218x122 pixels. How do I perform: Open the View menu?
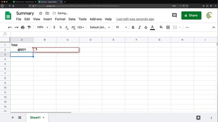pos(36,19)
